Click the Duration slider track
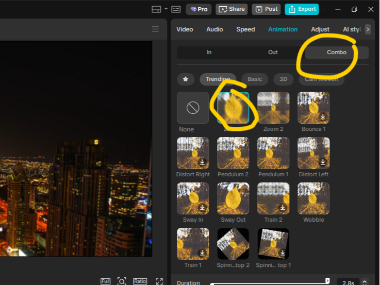This screenshot has width=380, height=285. coord(268,283)
